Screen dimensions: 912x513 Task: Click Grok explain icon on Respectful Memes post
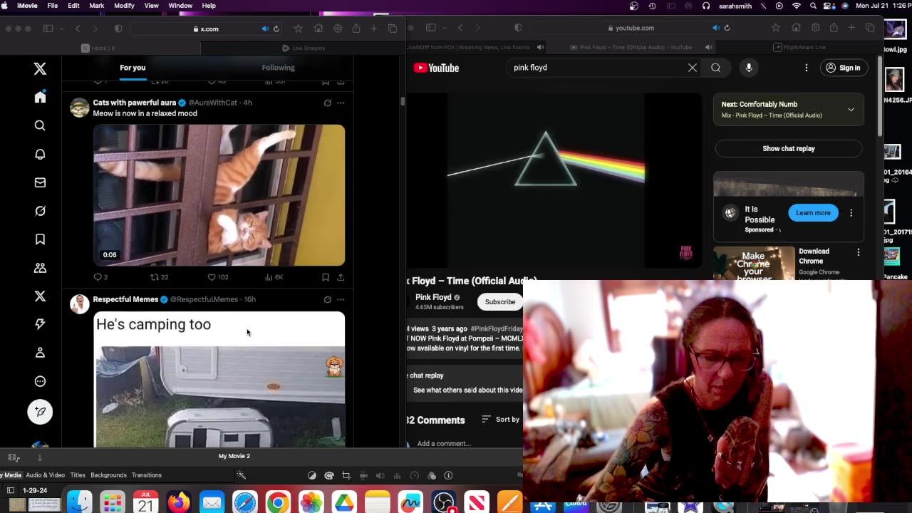[327, 299]
